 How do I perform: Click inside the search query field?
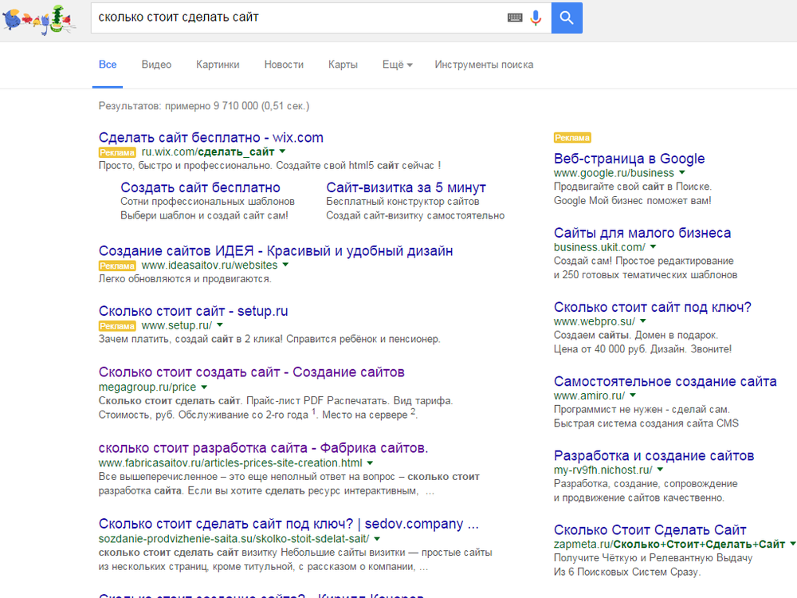pos(300,18)
